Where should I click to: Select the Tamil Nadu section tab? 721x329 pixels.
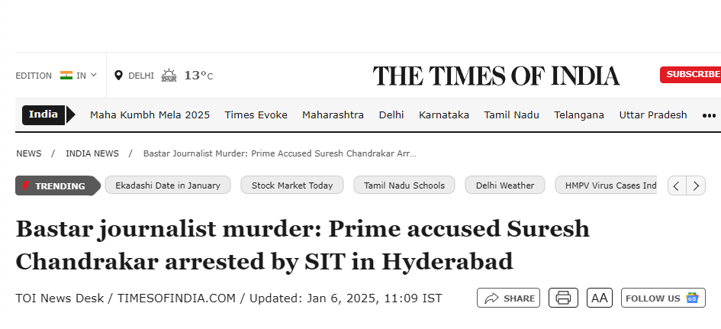[x=511, y=115]
